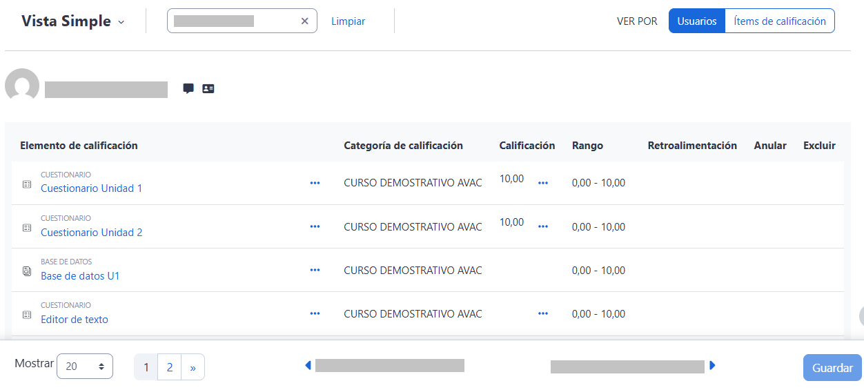Open the user profile card icon
The height and width of the screenshot is (390, 864).
pyautogui.click(x=208, y=88)
